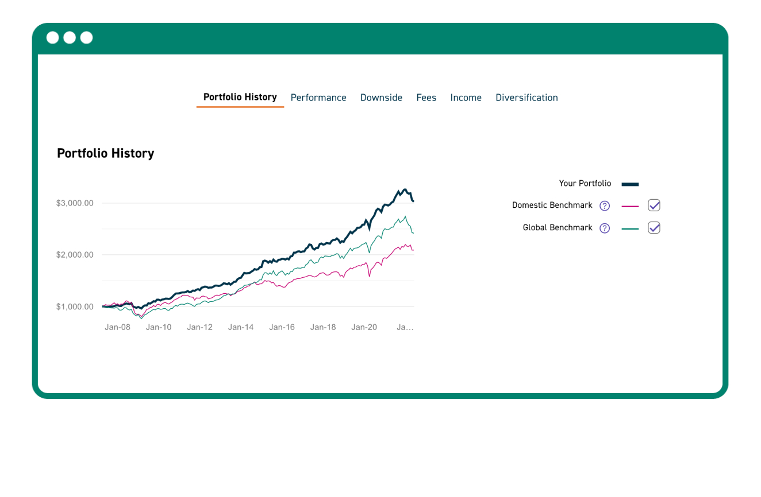The width and height of the screenshot is (761, 497).
Task: Click the Jan-16 axis label on chart
Action: (282, 327)
